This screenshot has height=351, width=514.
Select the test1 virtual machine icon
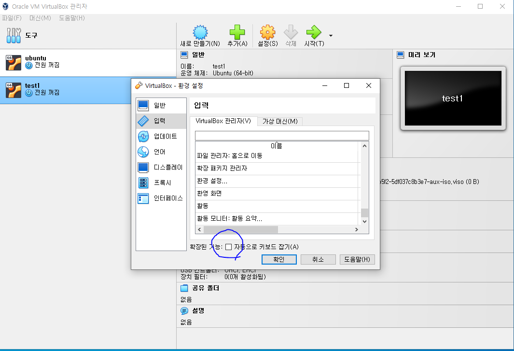(x=14, y=90)
